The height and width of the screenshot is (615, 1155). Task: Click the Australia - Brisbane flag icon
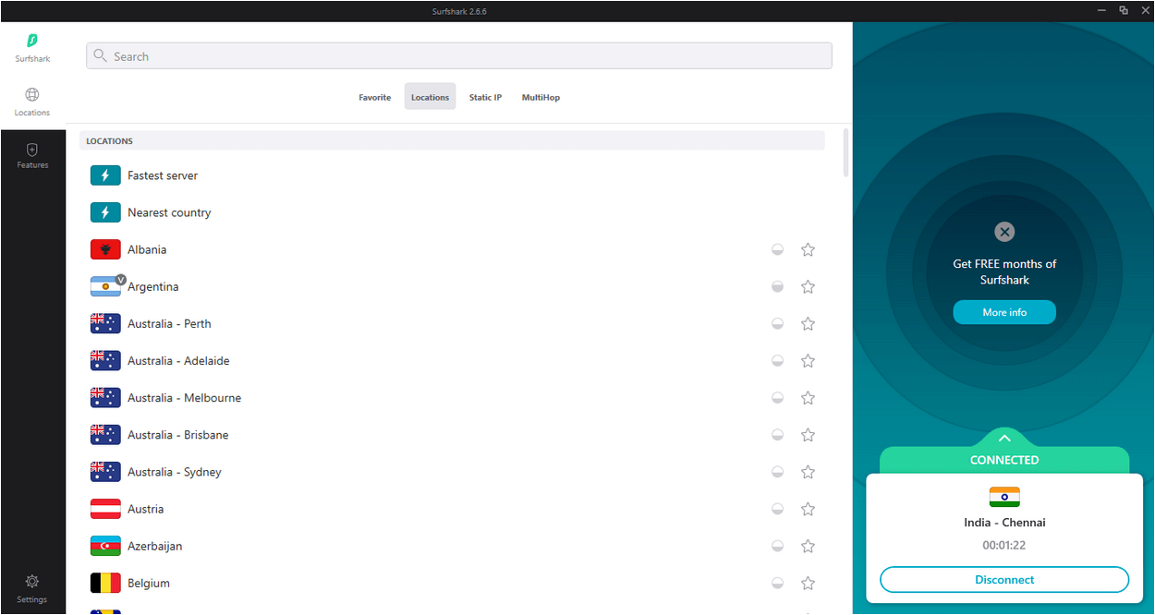pos(105,434)
